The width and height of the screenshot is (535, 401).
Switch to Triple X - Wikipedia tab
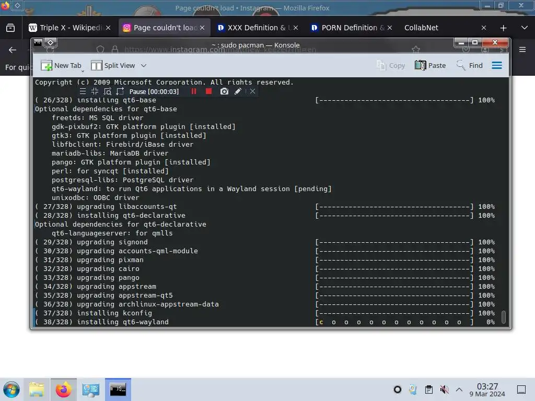(65, 28)
